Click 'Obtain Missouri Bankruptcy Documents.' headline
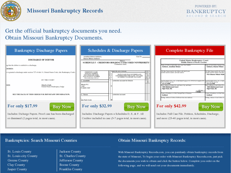 click(x=54, y=38)
